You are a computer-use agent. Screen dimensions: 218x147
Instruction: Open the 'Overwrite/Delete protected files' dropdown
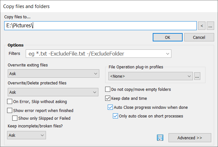[53, 92]
